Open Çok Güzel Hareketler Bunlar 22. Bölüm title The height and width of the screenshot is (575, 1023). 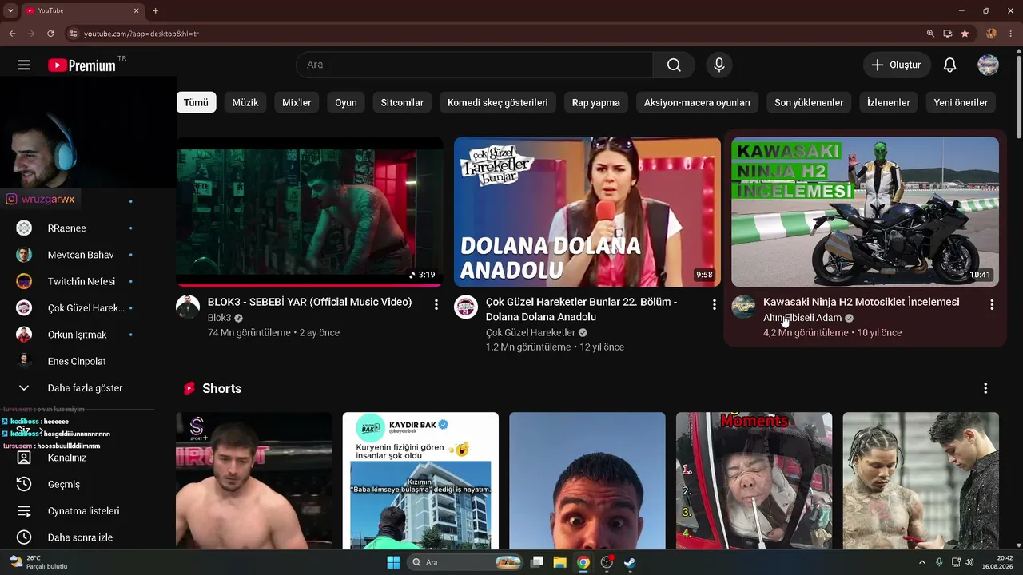coord(581,309)
